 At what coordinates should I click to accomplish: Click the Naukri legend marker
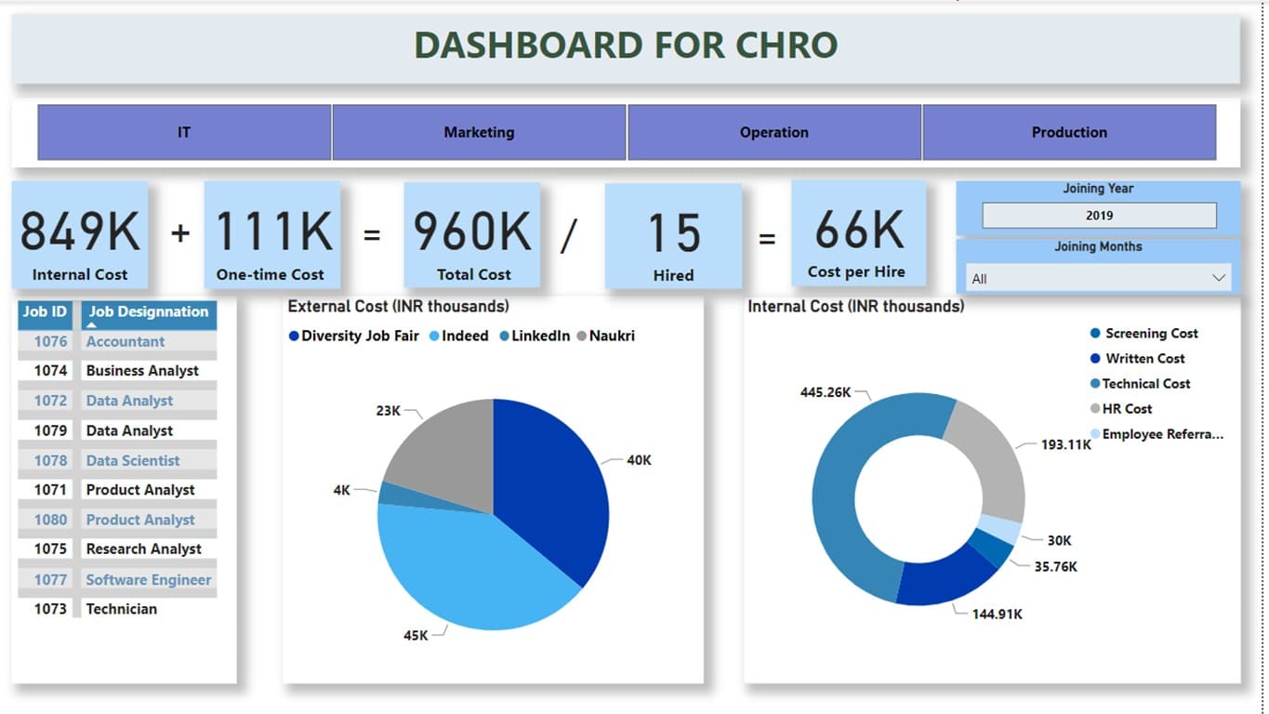tap(582, 337)
